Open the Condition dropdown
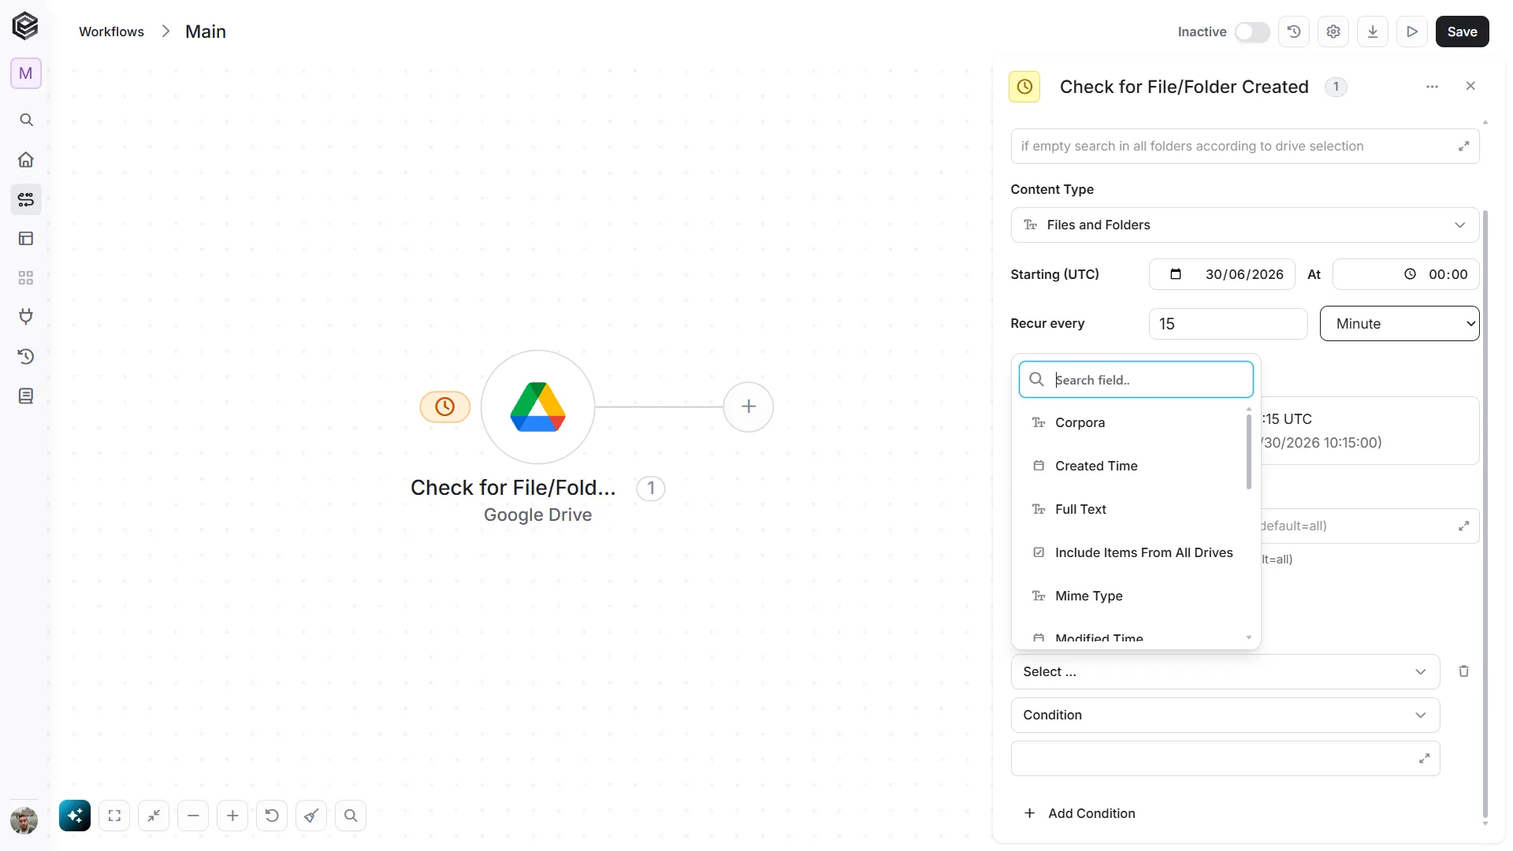 pyautogui.click(x=1225, y=715)
